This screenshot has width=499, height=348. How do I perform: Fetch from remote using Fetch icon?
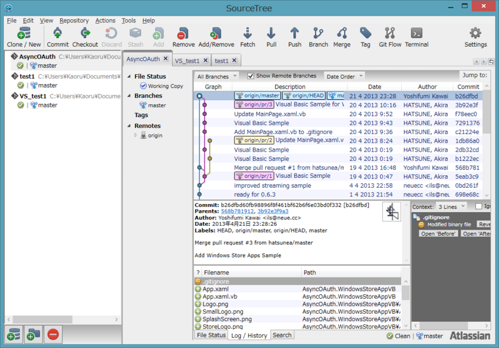pos(248,37)
